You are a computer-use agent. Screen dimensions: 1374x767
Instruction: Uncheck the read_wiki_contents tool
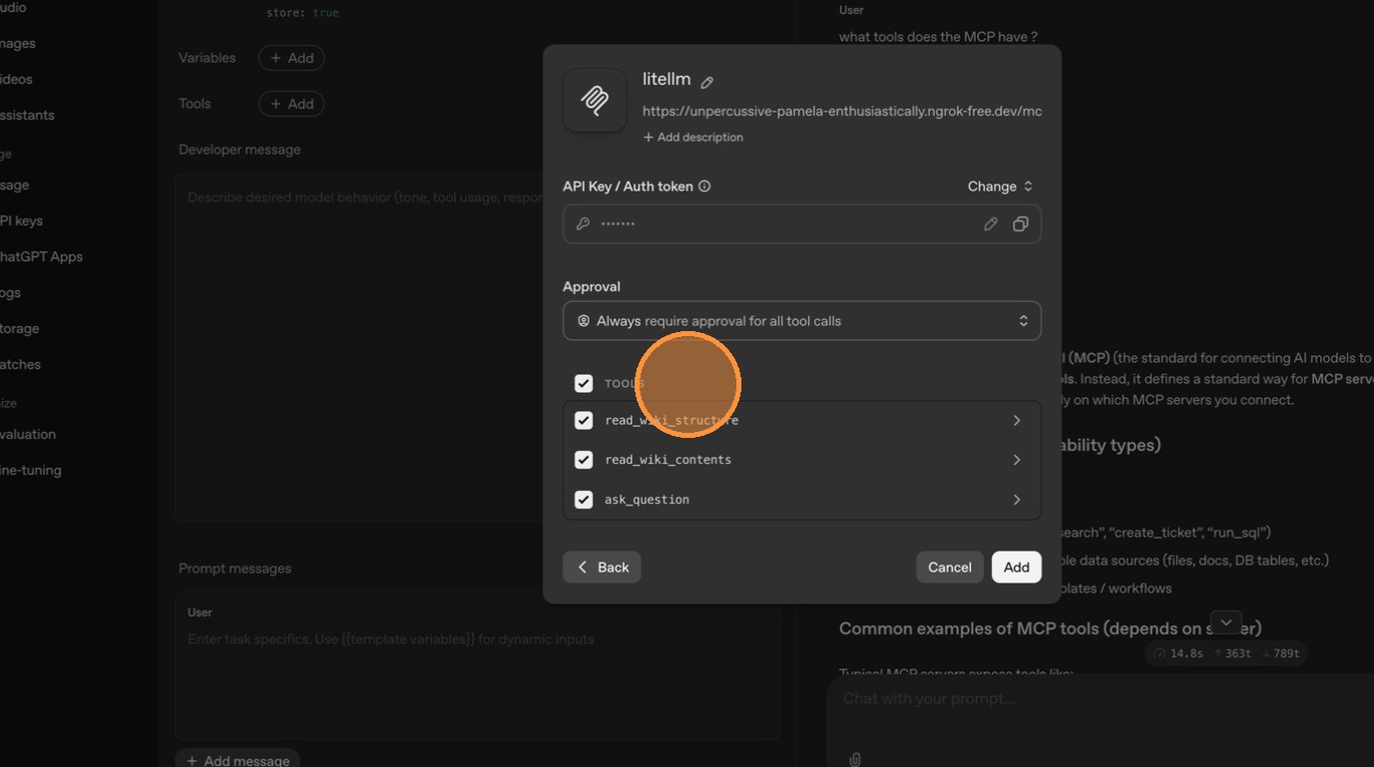click(x=584, y=460)
